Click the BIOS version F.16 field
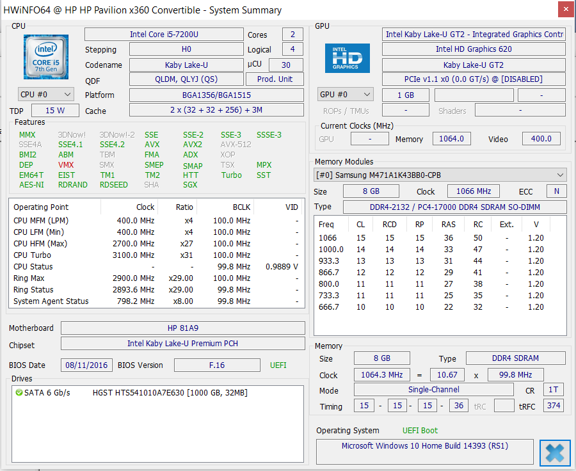Image resolution: width=576 pixels, height=471 pixels. point(218,365)
